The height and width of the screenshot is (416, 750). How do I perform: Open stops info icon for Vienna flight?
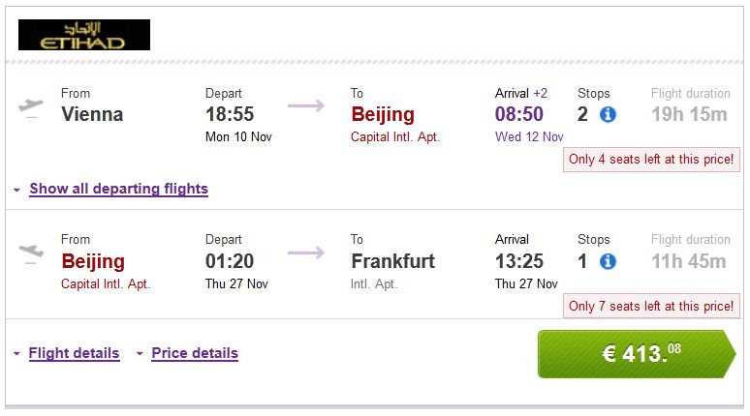(608, 115)
